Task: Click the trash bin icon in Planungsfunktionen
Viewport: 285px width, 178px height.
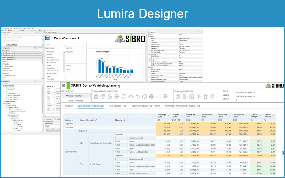Action: point(205,97)
